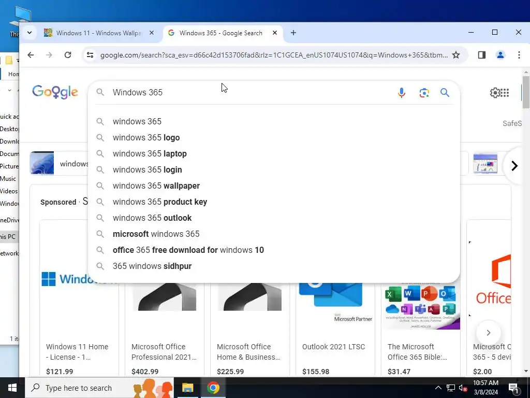Advance image chips with right arrow
Viewport: 530px width, 398px height.
[x=514, y=166]
